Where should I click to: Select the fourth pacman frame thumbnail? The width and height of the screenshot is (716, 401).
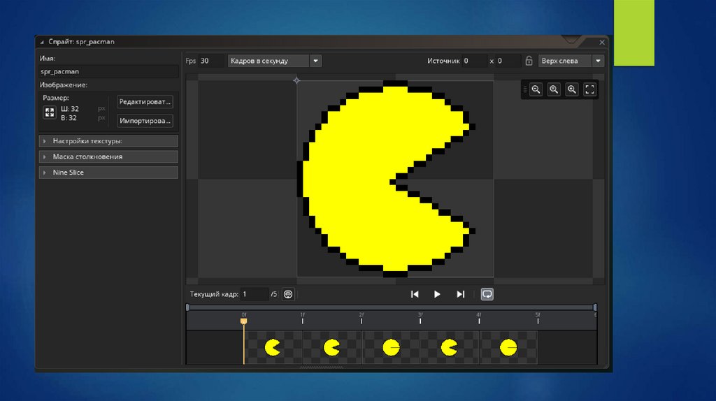tap(450, 348)
